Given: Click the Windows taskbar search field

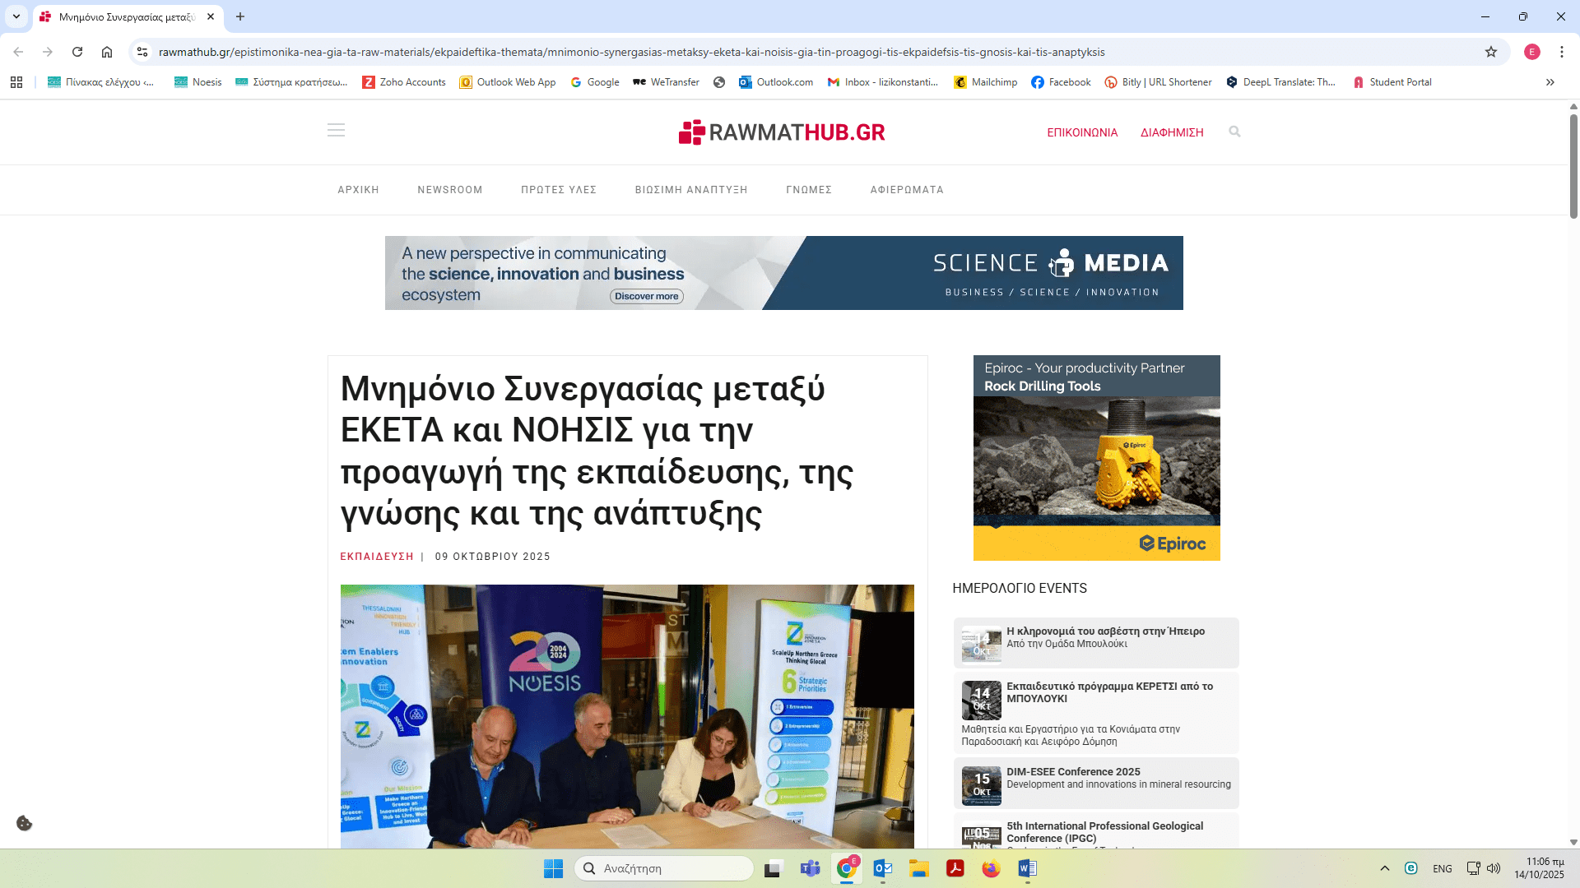Looking at the screenshot, I should [663, 868].
